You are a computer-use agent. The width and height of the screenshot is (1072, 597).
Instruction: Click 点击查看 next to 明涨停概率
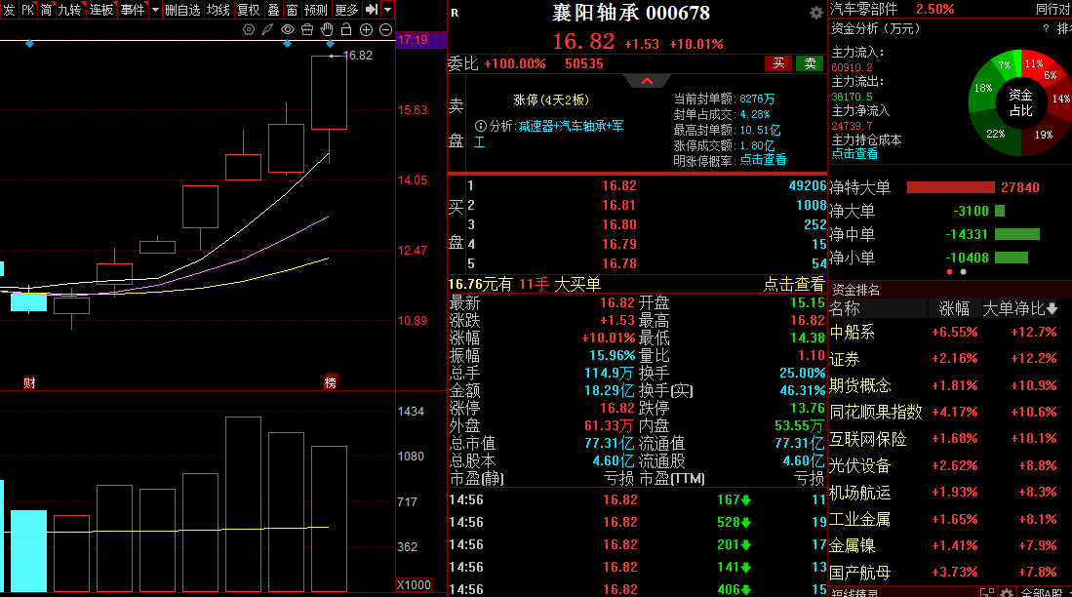(763, 159)
